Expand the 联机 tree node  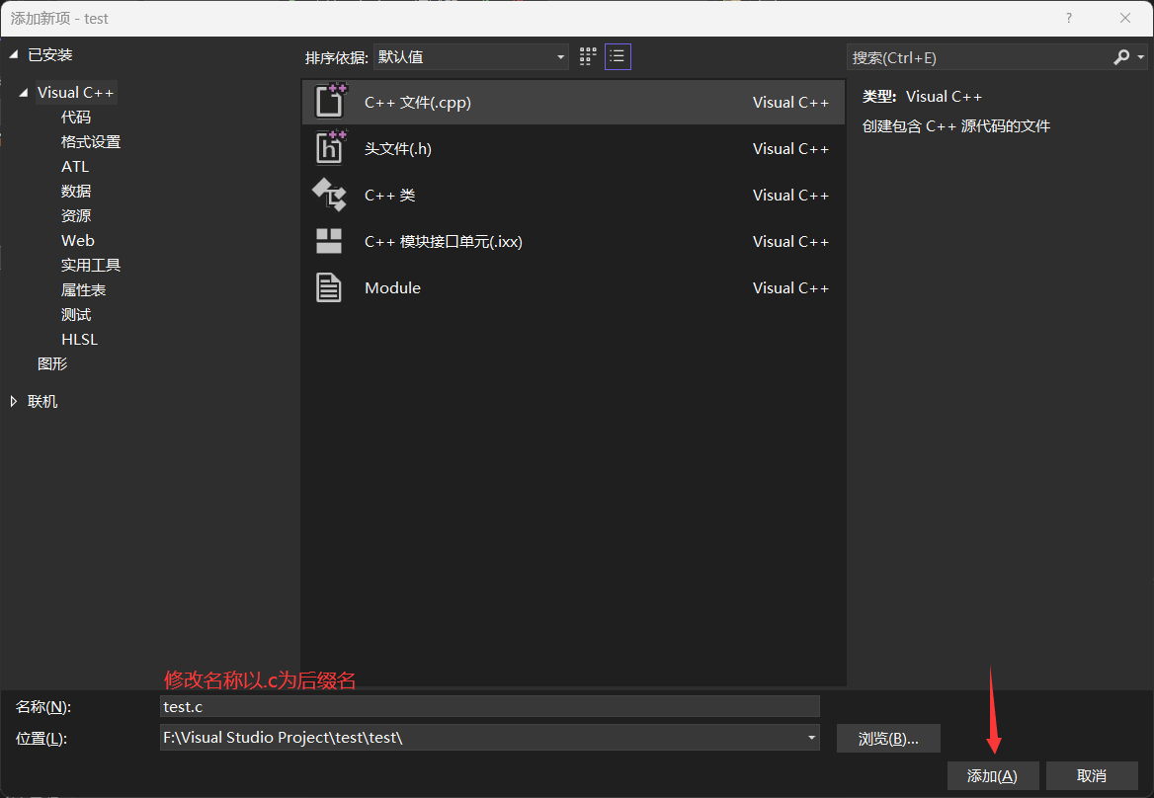(13, 401)
